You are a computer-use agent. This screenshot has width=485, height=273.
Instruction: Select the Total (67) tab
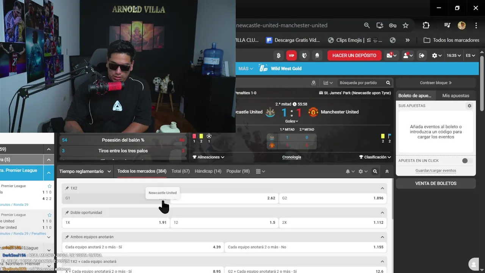pyautogui.click(x=180, y=171)
